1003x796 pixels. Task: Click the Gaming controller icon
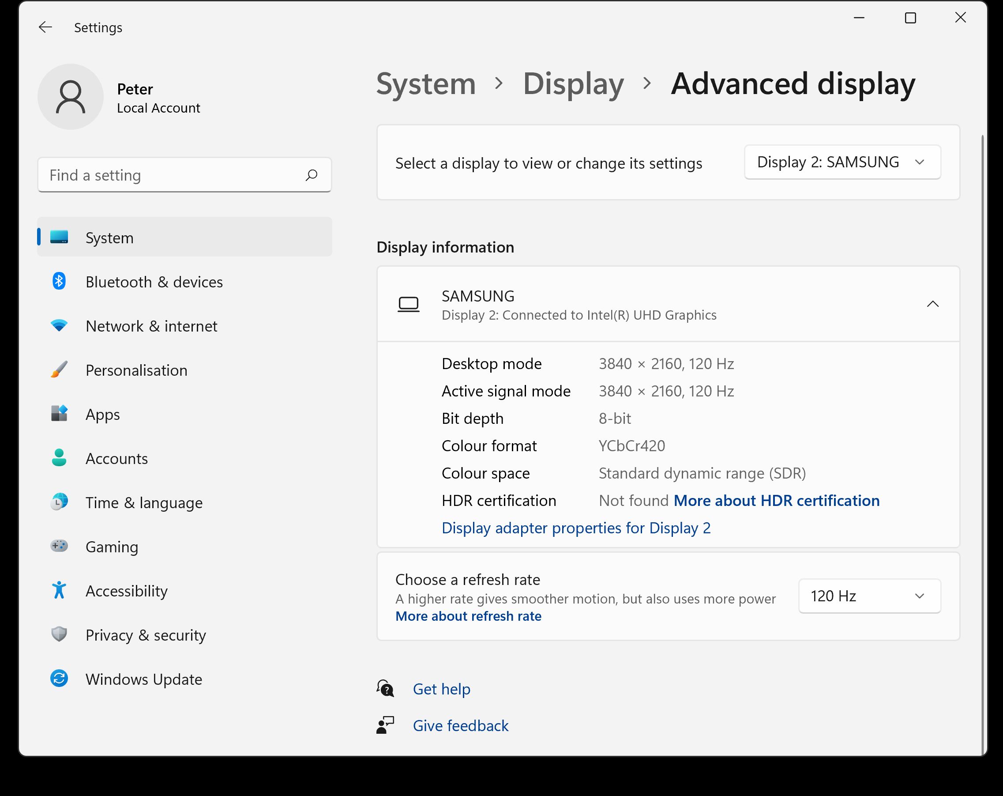pos(59,546)
